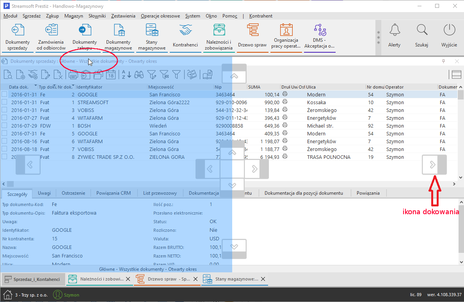
Task: Open Zamówienia od odbiorców module
Action: (51, 37)
